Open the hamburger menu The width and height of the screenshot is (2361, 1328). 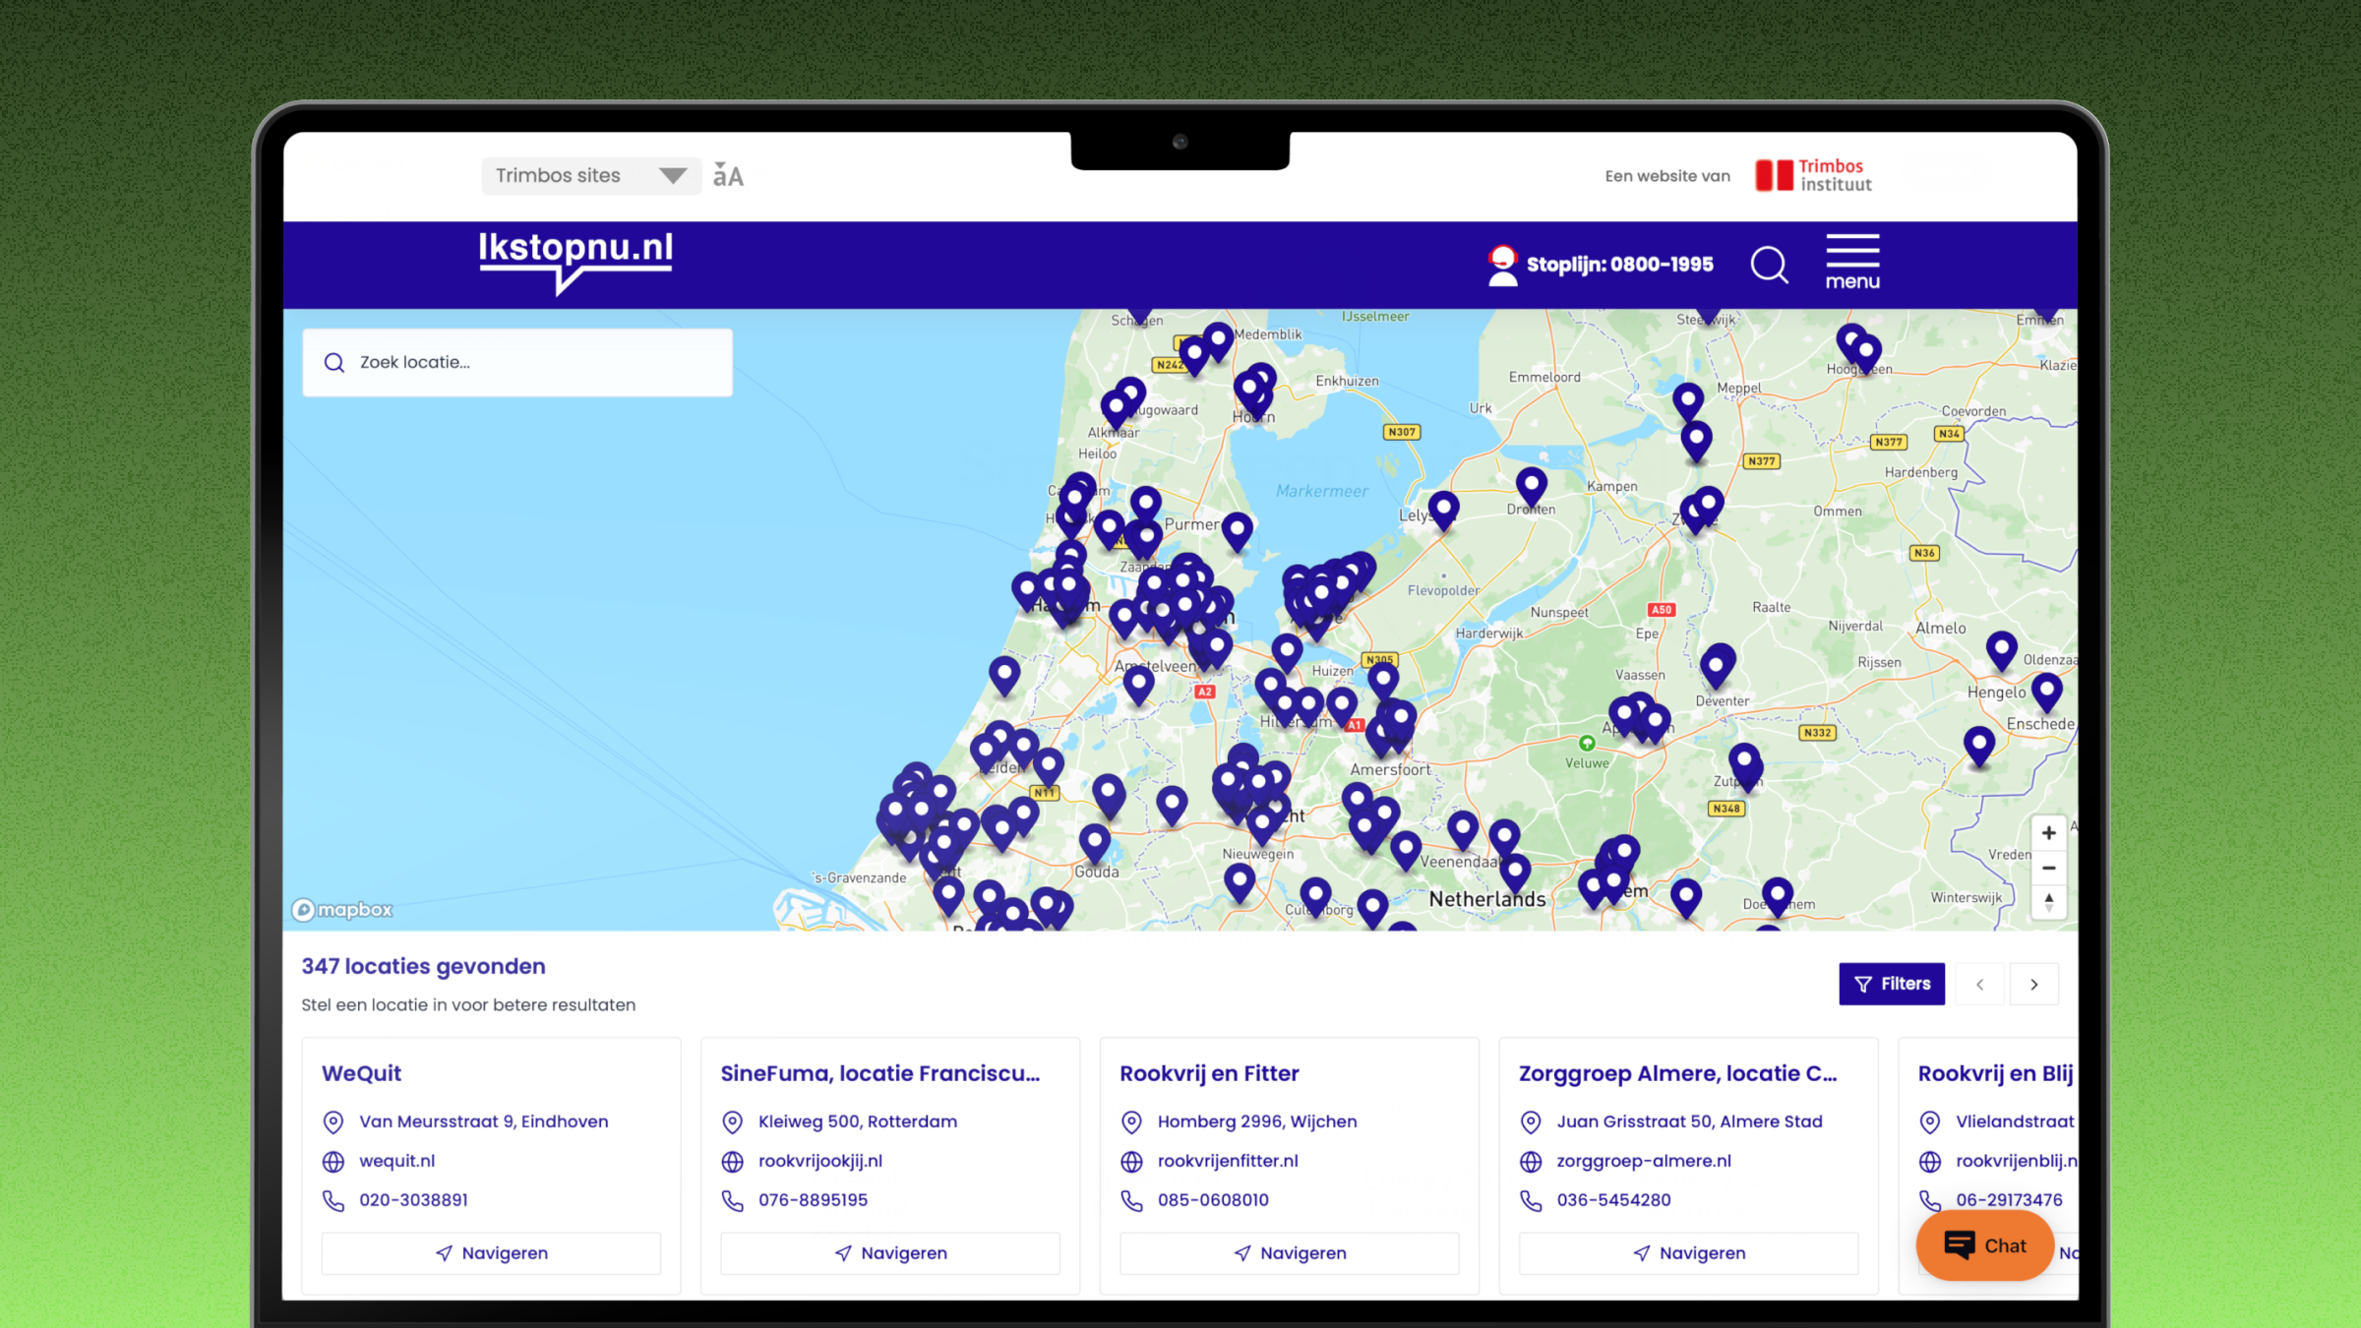(x=1852, y=262)
